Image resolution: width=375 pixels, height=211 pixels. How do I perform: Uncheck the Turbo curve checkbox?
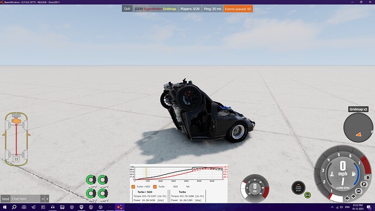155,187
